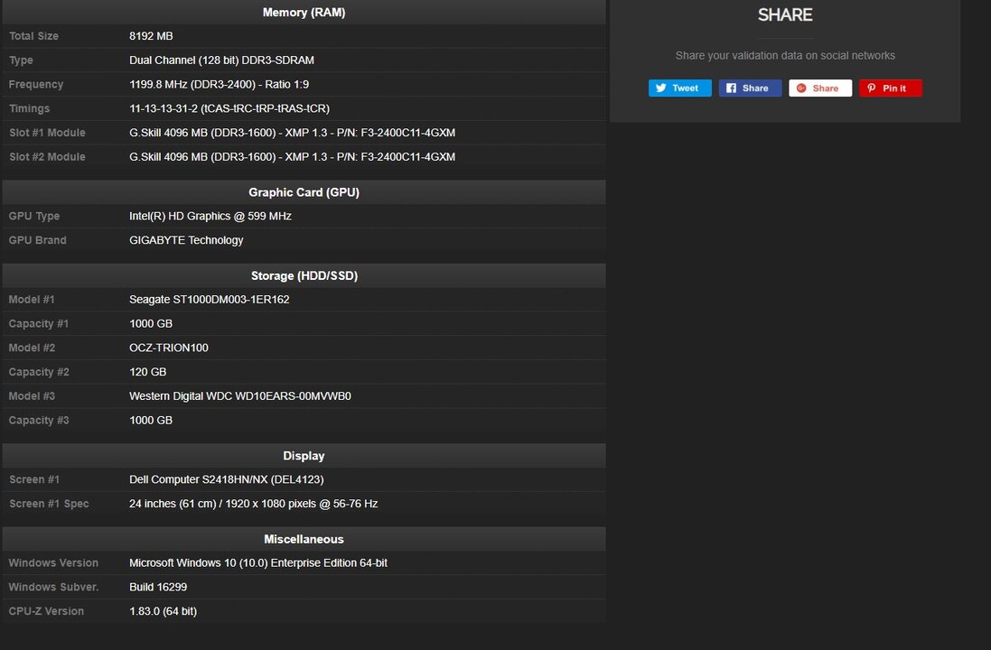Viewport: 991px width, 650px height.
Task: Click the Capacity #1 1000 GB value
Action: [151, 323]
